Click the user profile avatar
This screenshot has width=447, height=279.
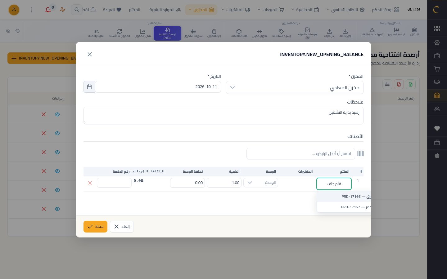click(14, 10)
